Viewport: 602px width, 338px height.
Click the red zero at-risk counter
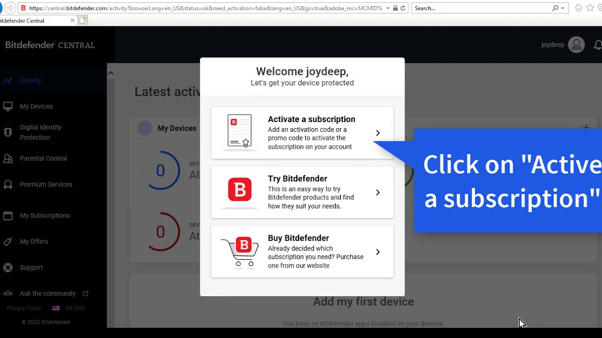pos(160,232)
